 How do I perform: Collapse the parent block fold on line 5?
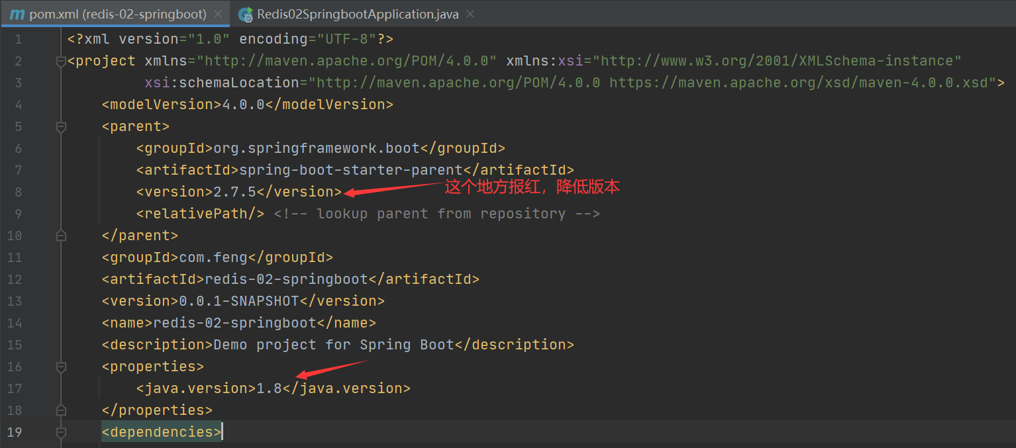[x=62, y=126]
